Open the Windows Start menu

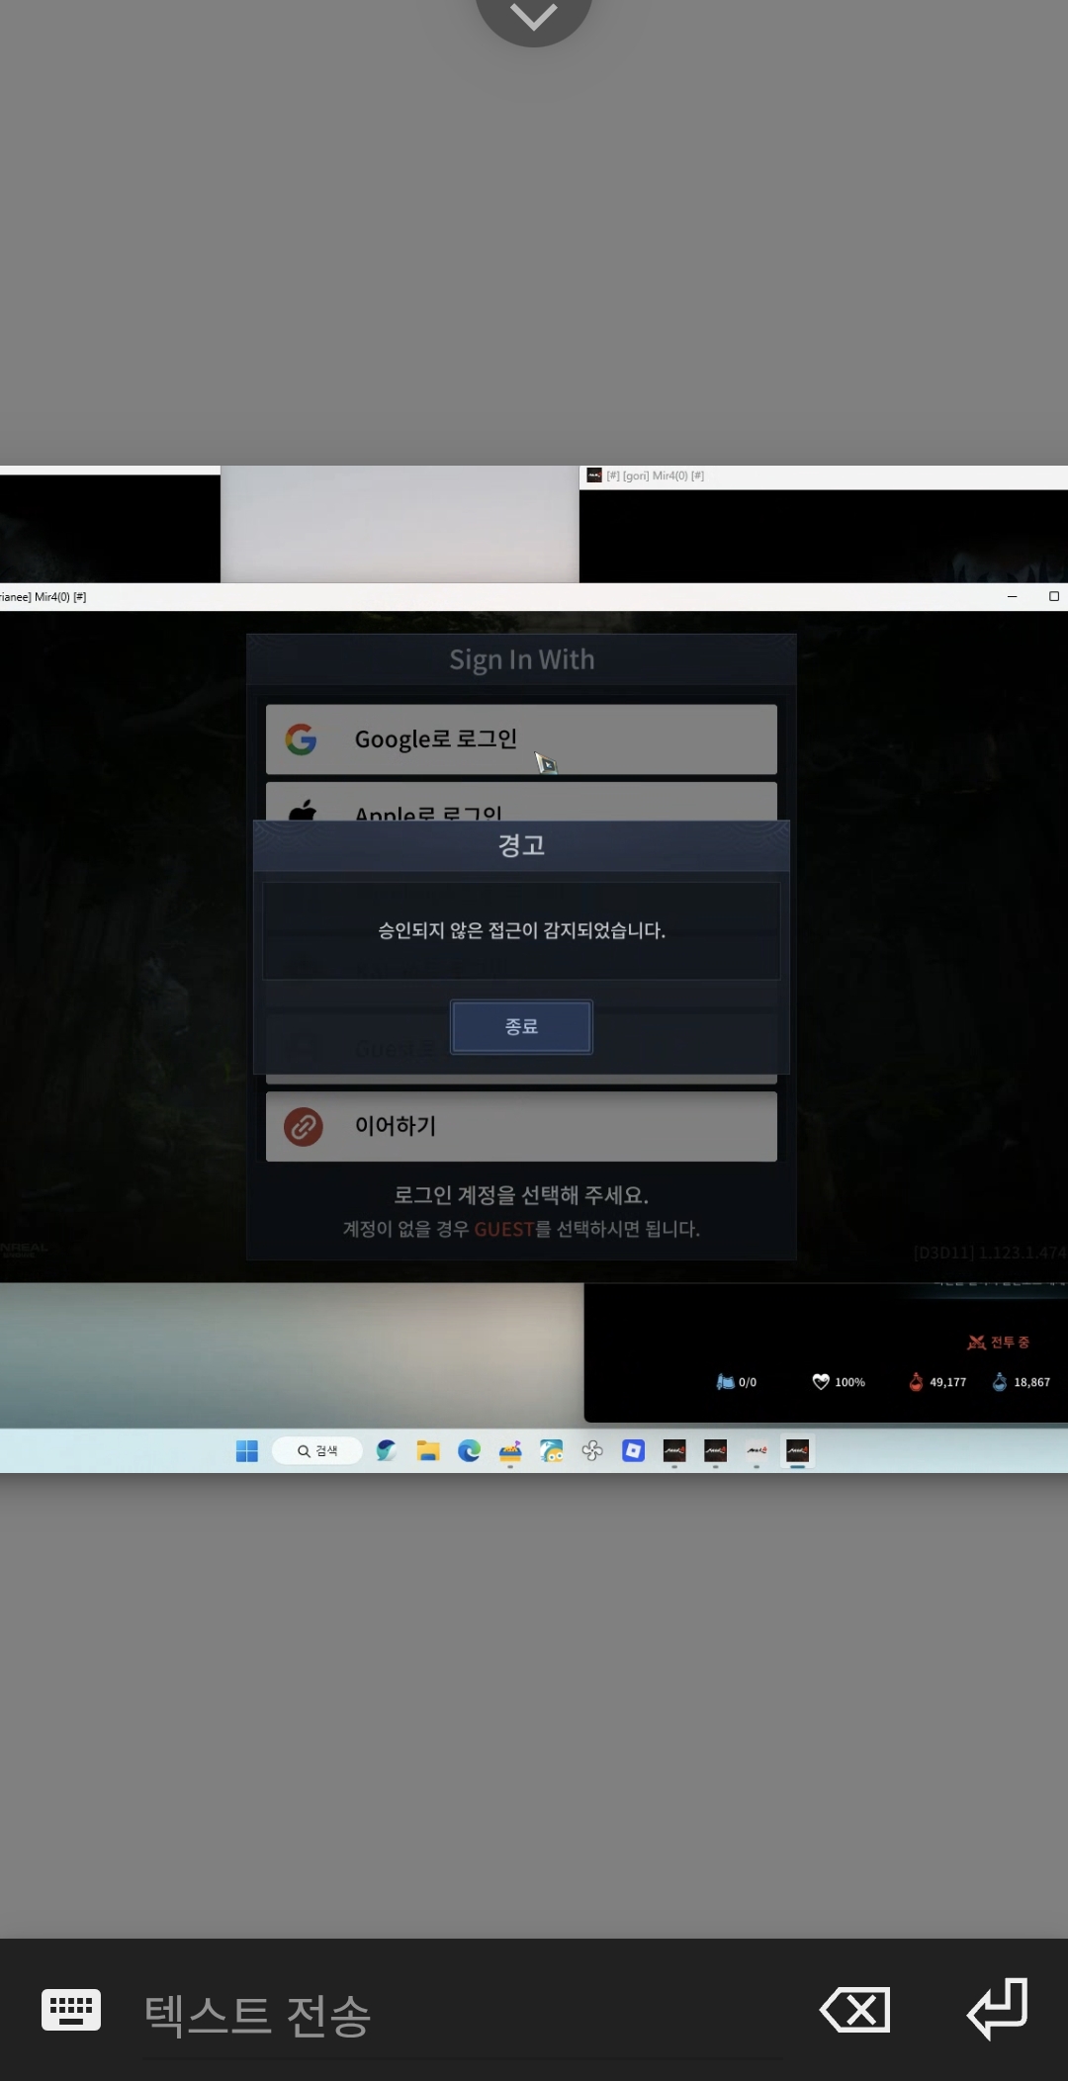point(247,1450)
